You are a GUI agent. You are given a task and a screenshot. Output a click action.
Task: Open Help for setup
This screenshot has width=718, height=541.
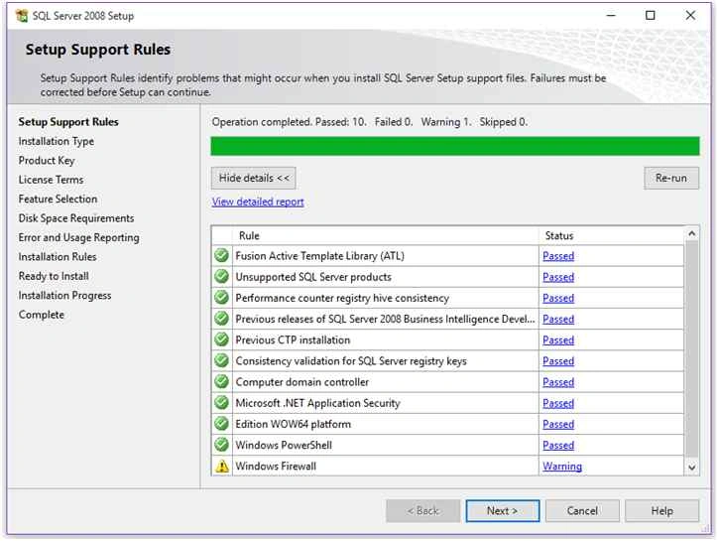[x=661, y=511]
